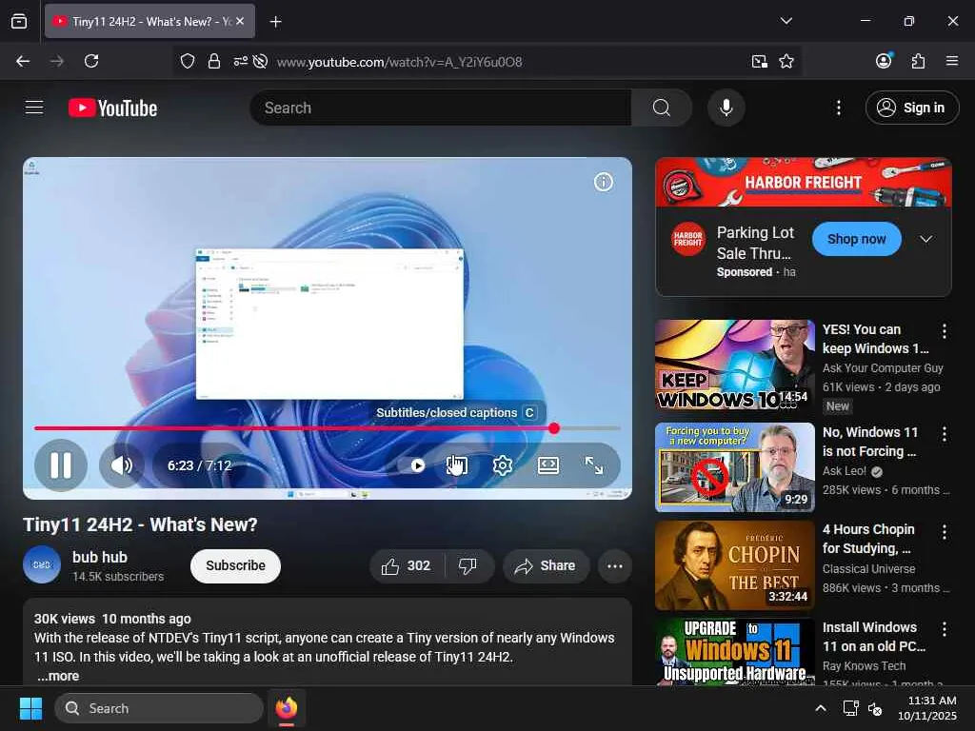Open the Windows Start menu

pyautogui.click(x=30, y=708)
